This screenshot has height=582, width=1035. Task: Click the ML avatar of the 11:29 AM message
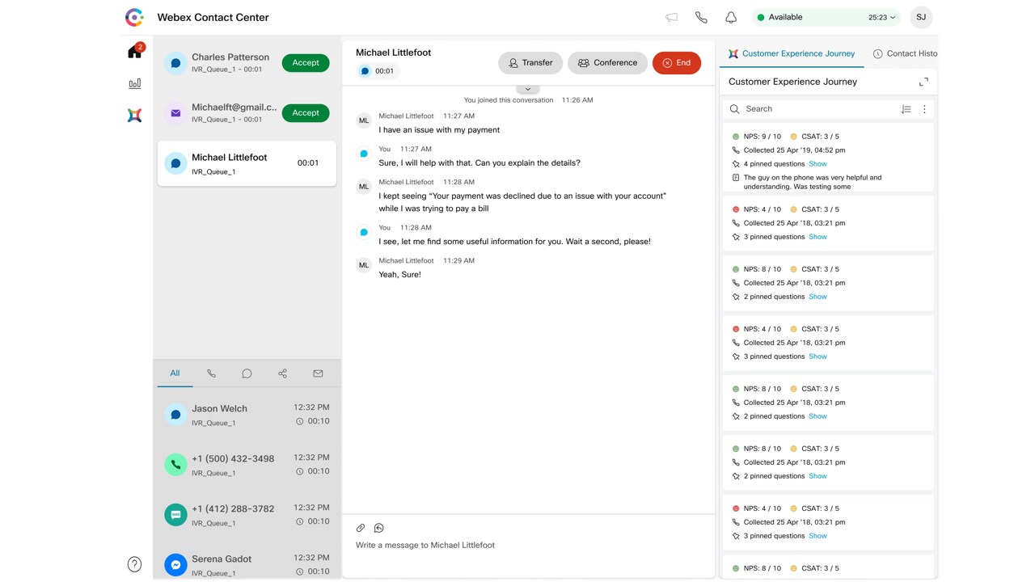coord(364,264)
